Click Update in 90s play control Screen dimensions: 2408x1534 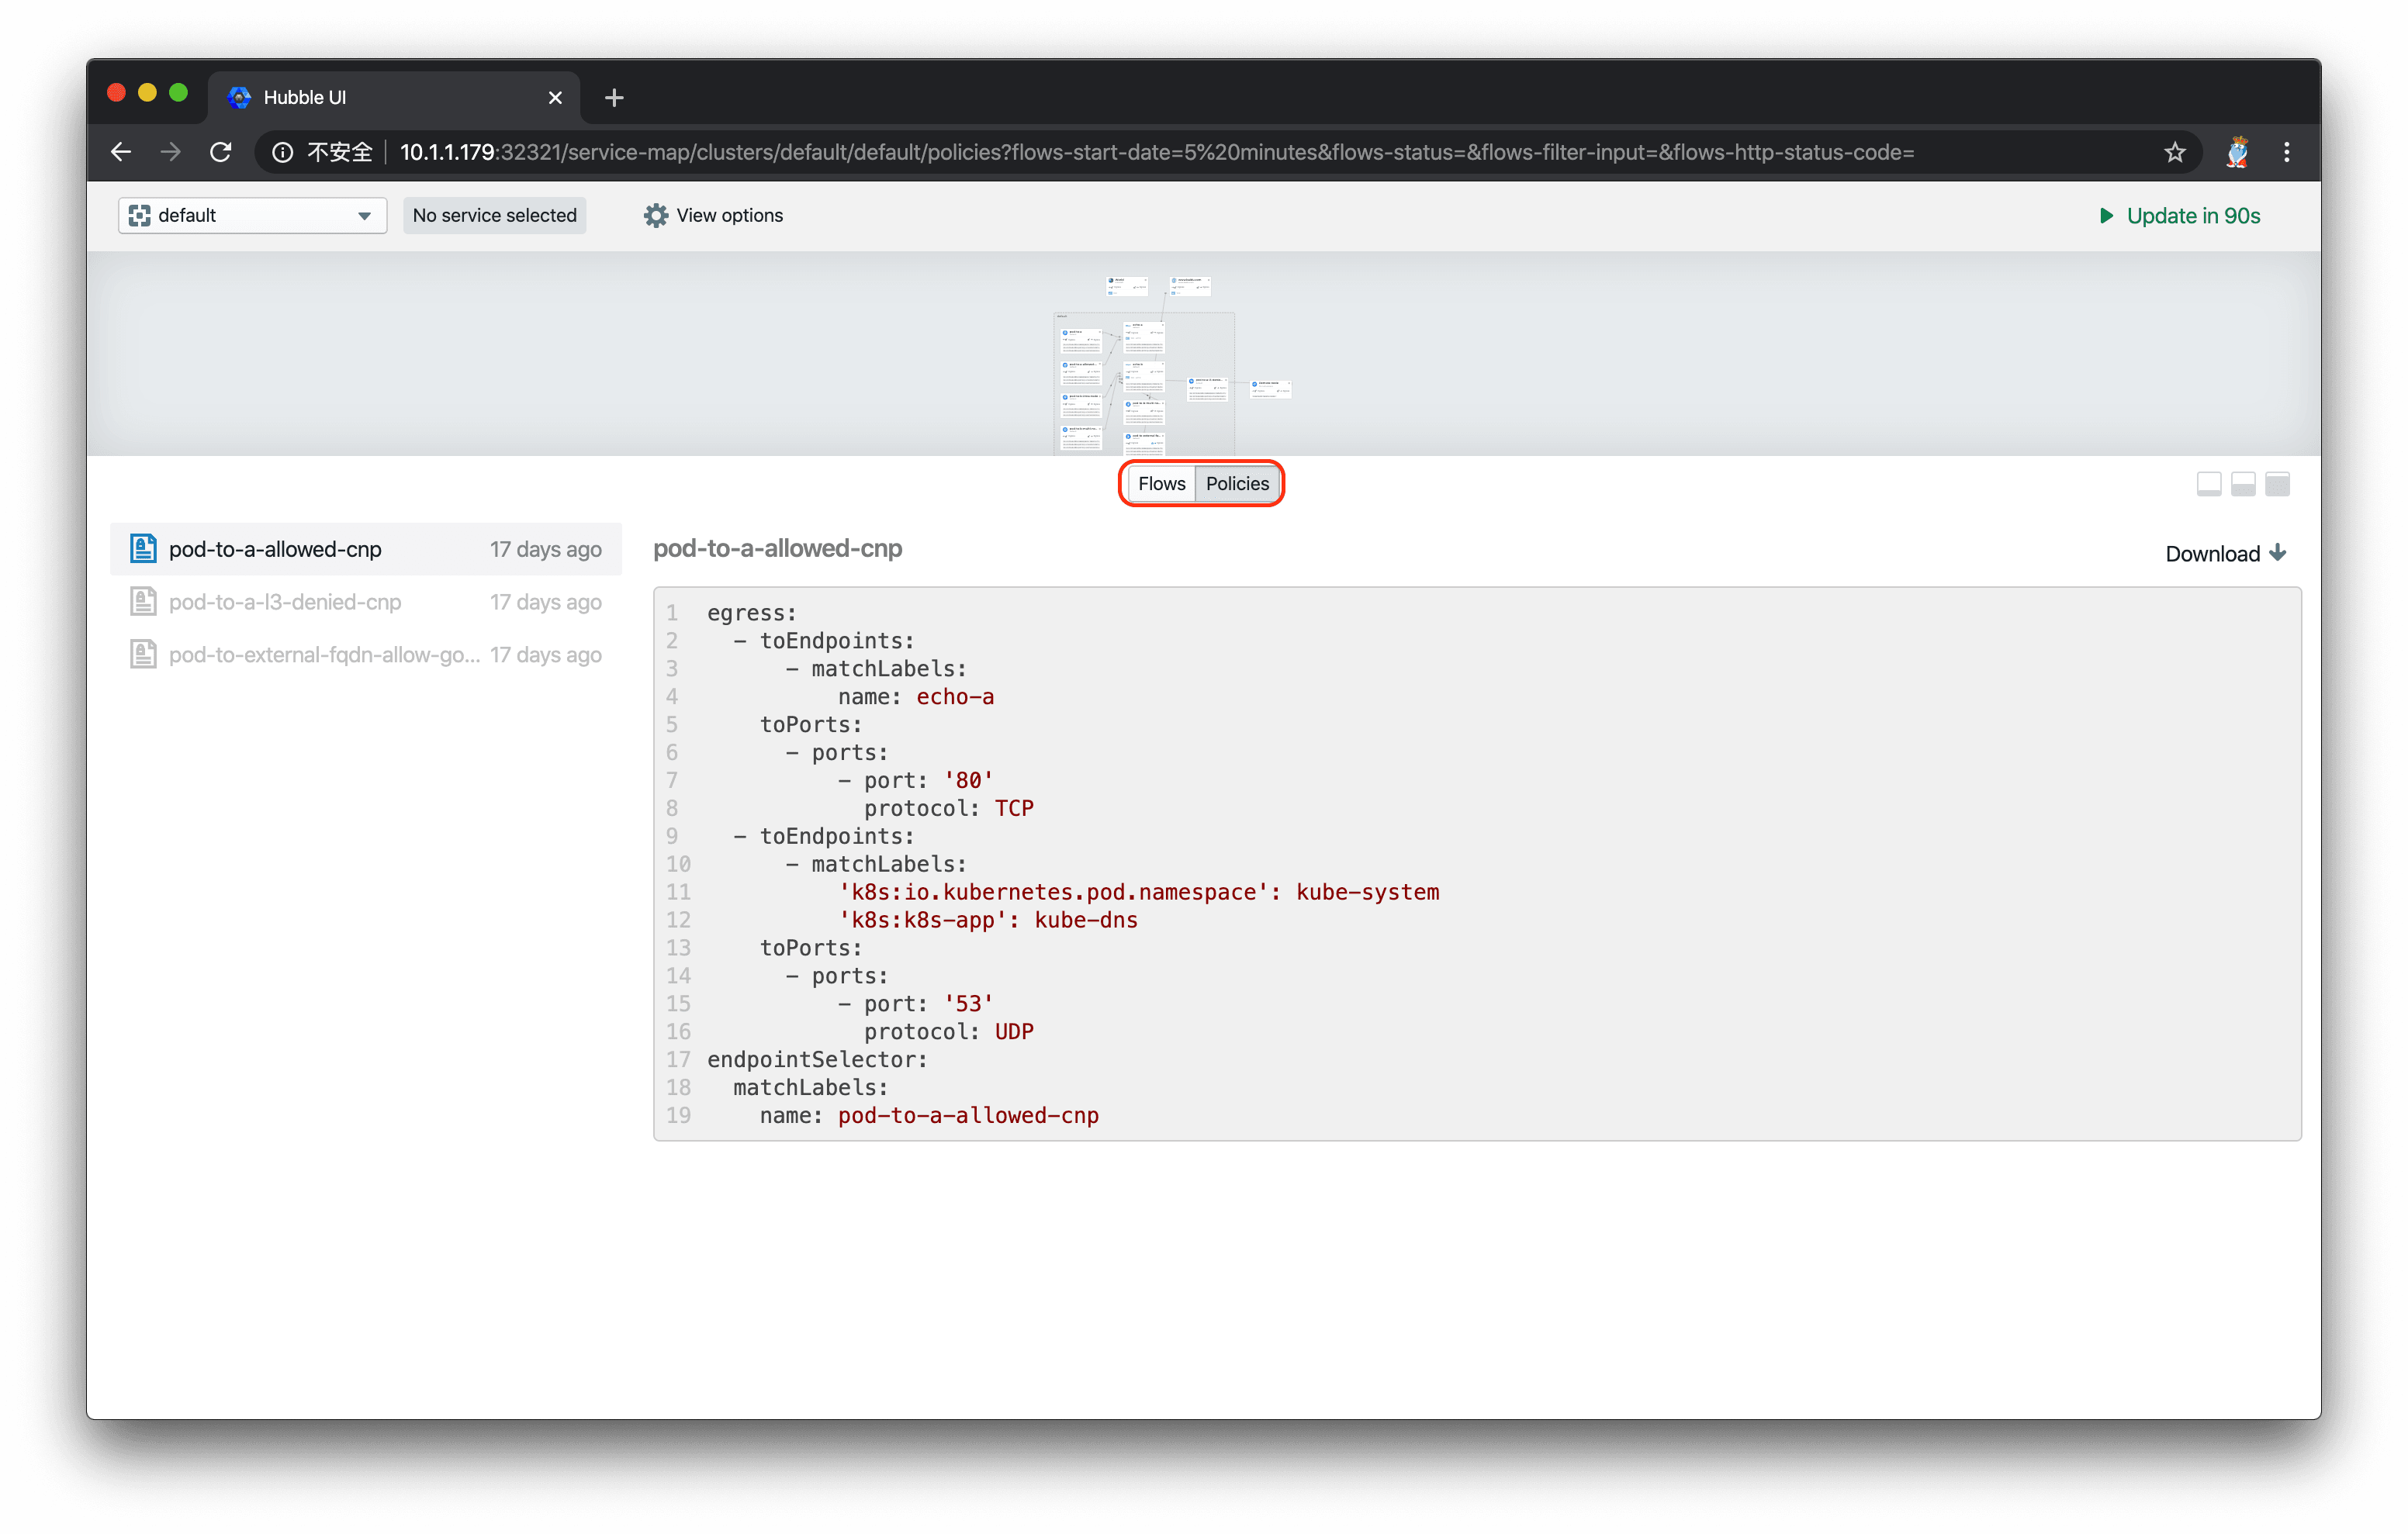point(2179,215)
